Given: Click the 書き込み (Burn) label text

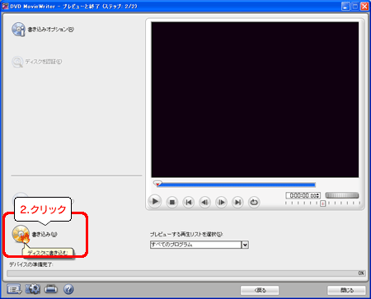Looking at the screenshot, I should point(45,234).
